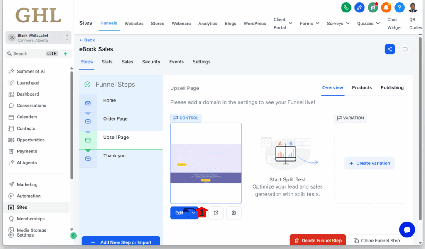Image resolution: width=425 pixels, height=249 pixels.
Task: Open Marketing in the sidebar
Action: pos(27,184)
